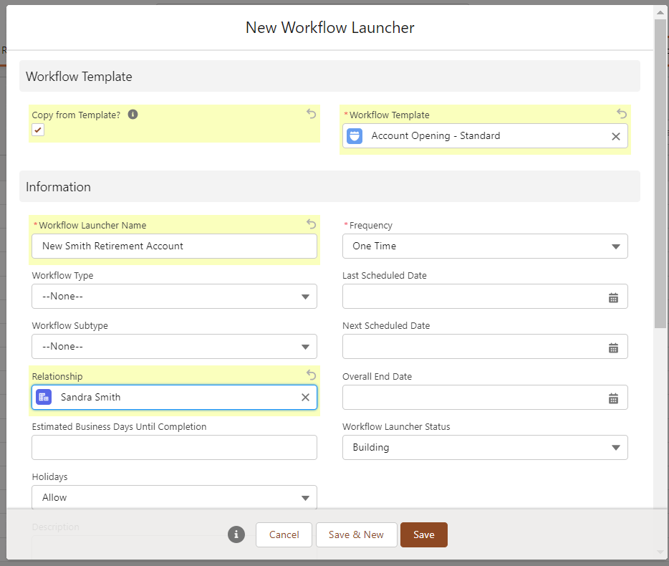
Task: Click the Save & New button
Action: [356, 535]
